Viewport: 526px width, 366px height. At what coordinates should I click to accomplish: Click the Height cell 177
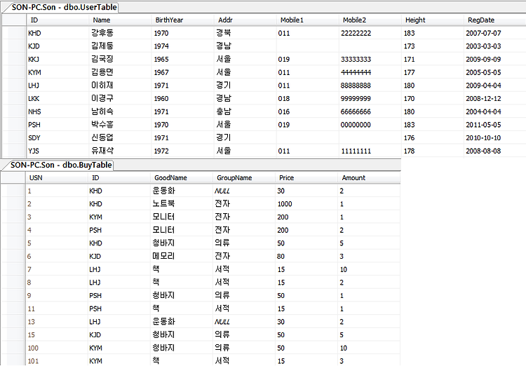click(x=433, y=72)
